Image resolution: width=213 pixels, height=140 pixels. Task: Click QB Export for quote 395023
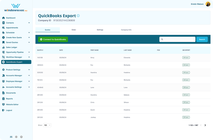[x=186, y=65]
